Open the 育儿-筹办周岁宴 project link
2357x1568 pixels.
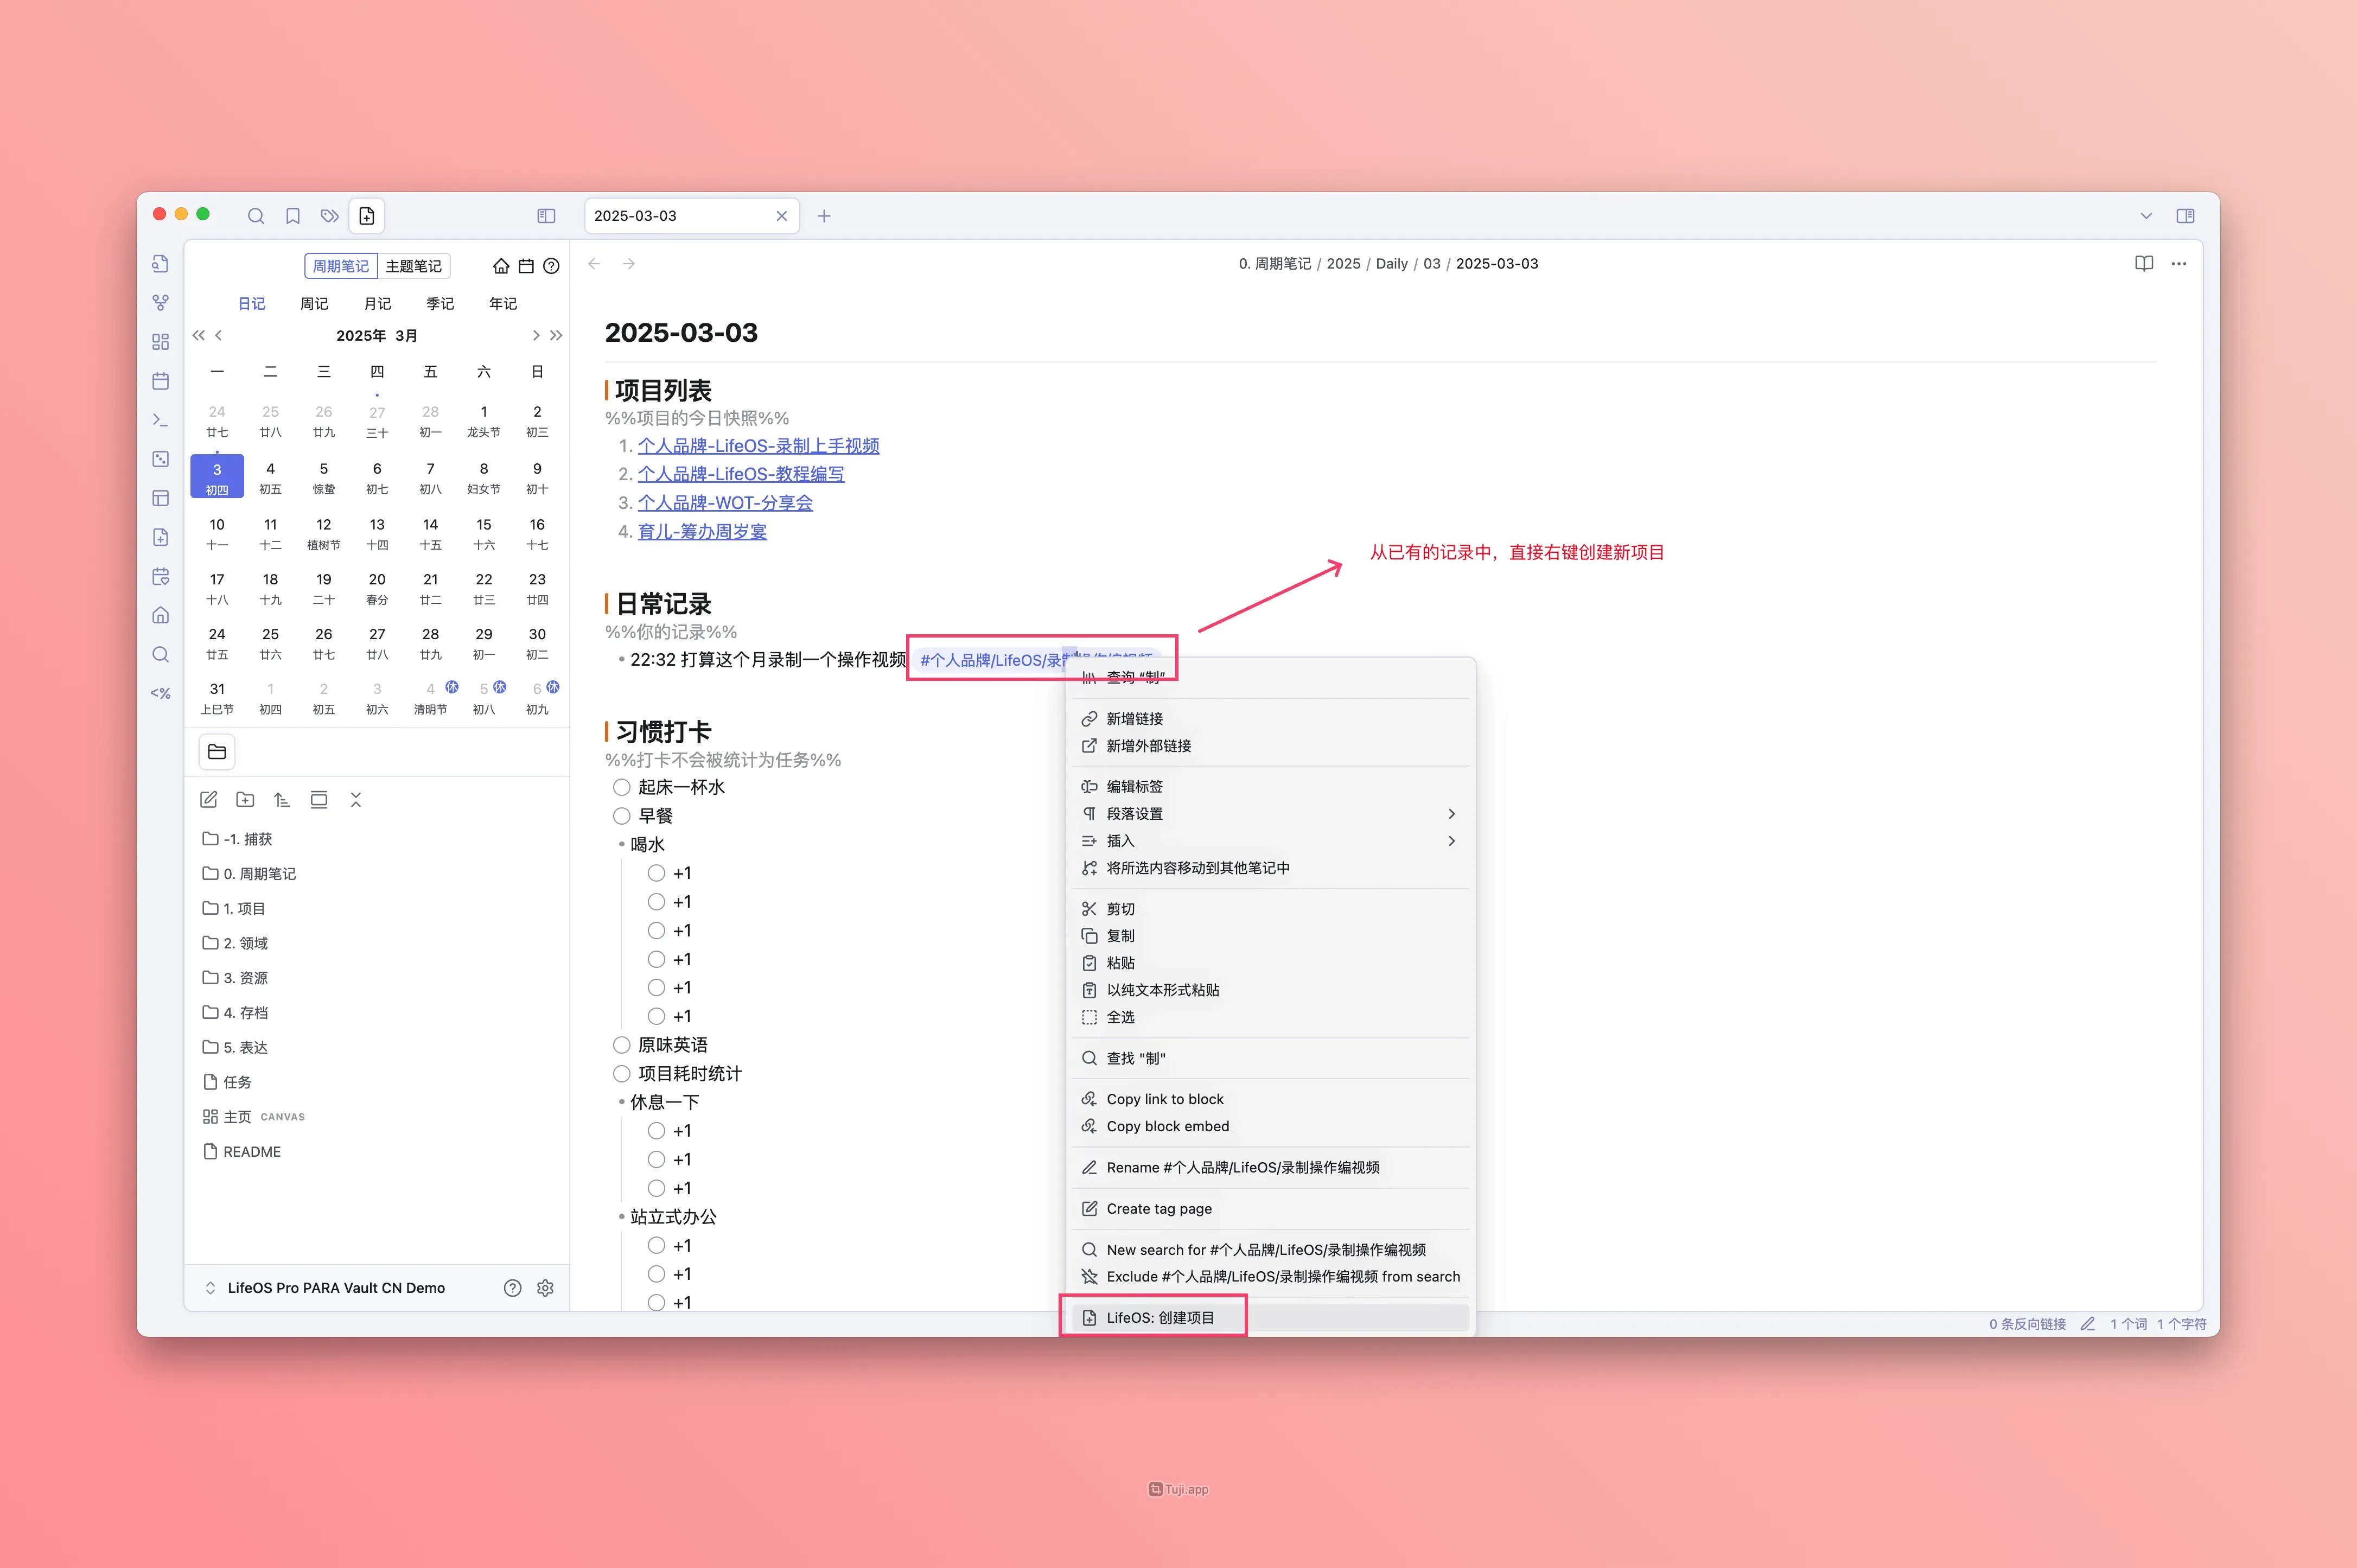[x=702, y=532]
